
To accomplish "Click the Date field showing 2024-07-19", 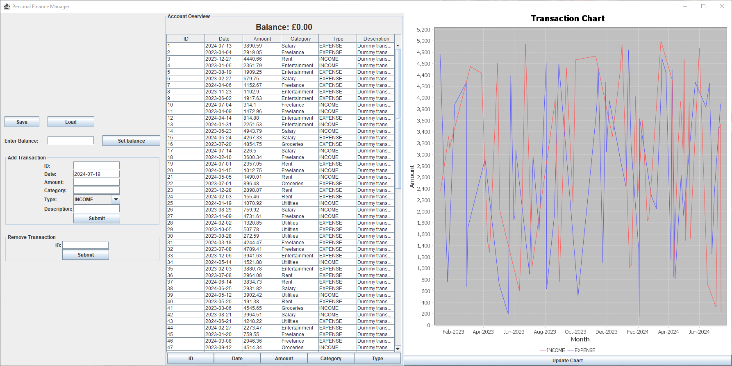I will point(96,174).
